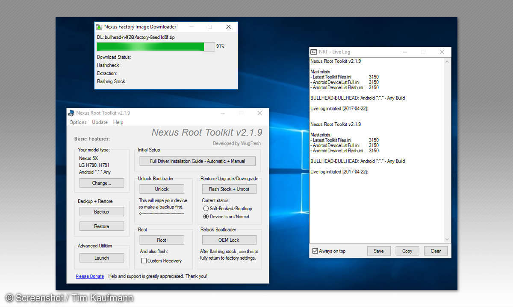Click the Hashcheck: status label
The height and width of the screenshot is (307, 513).
pos(109,65)
